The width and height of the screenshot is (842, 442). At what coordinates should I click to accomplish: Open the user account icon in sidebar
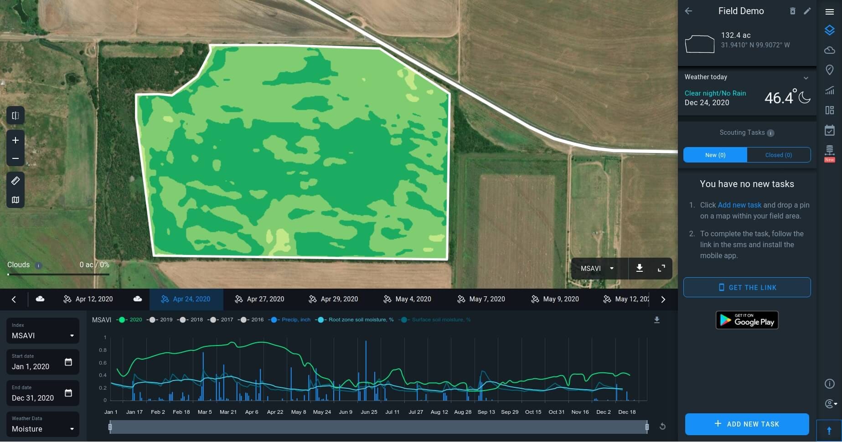[x=831, y=404]
